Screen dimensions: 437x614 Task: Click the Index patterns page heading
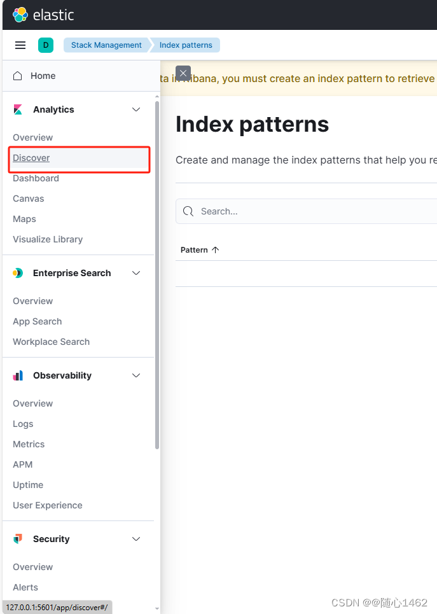pyautogui.click(x=252, y=125)
